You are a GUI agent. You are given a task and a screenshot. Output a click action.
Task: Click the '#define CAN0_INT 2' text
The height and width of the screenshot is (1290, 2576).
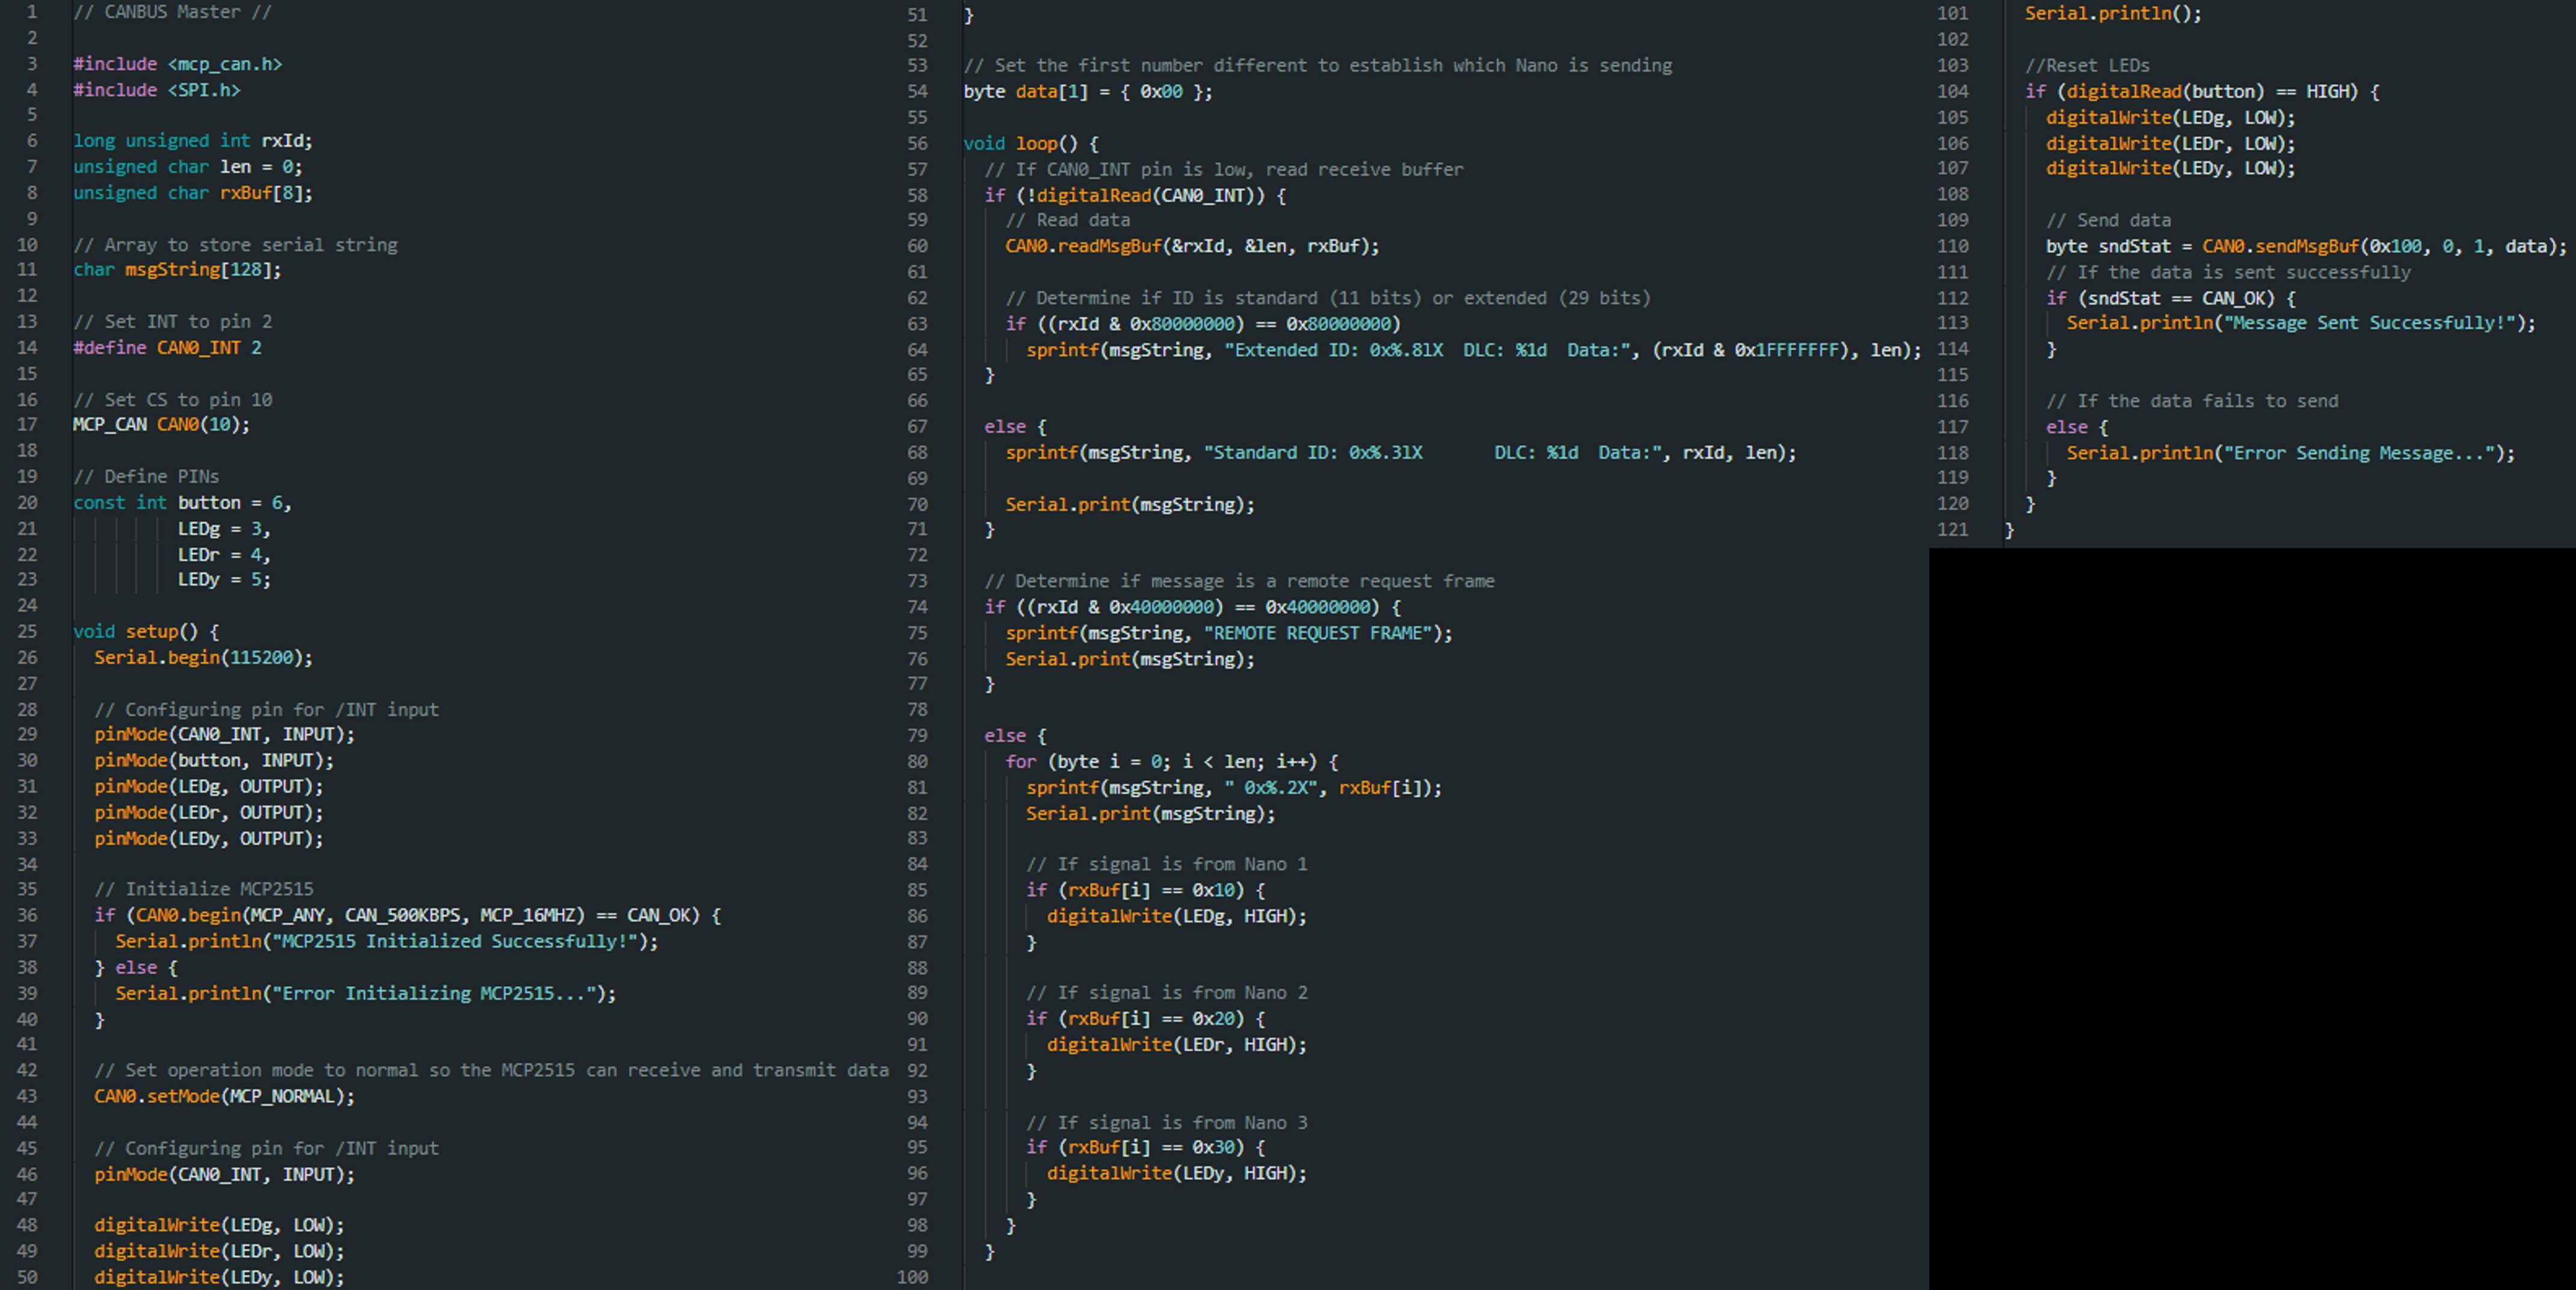click(x=167, y=348)
